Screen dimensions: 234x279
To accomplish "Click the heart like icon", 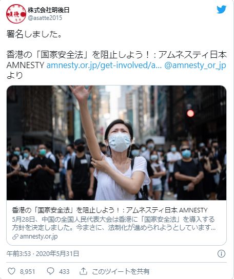I will pos(12,271).
